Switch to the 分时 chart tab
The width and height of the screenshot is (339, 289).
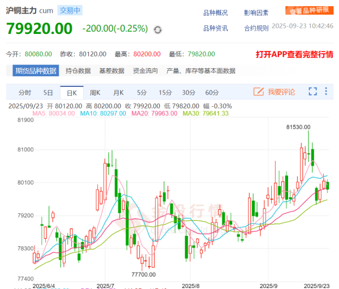pyautogui.click(x=25, y=92)
